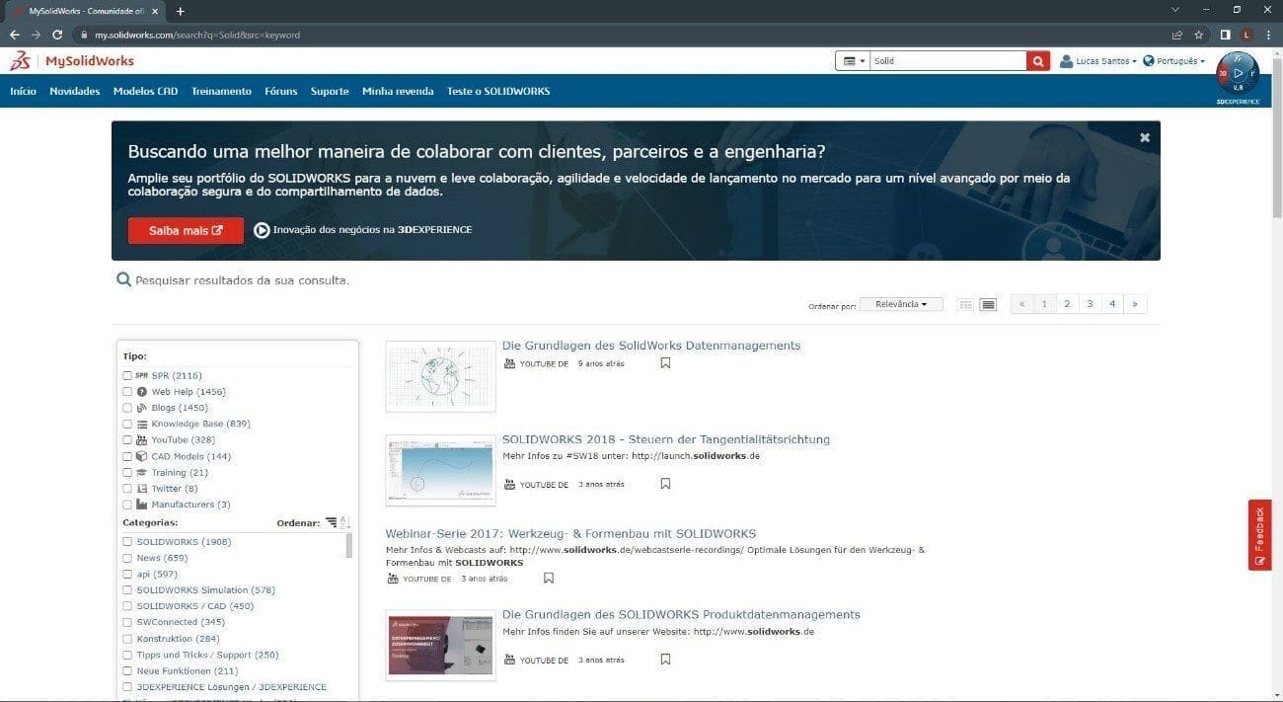
Task: Close the promotional banner
Action: (x=1145, y=137)
